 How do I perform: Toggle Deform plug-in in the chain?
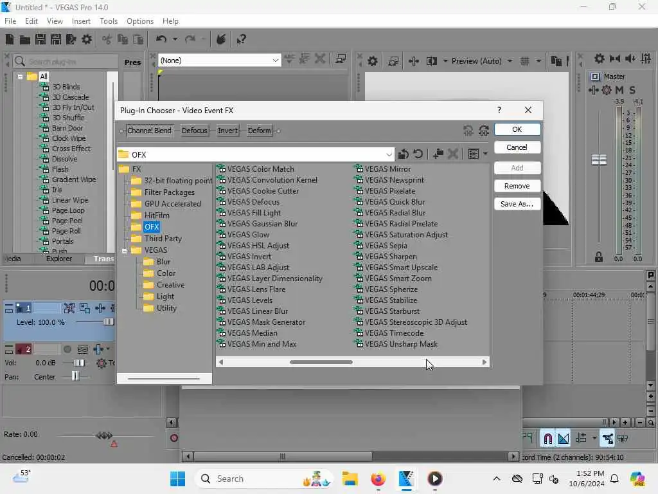pos(260,131)
